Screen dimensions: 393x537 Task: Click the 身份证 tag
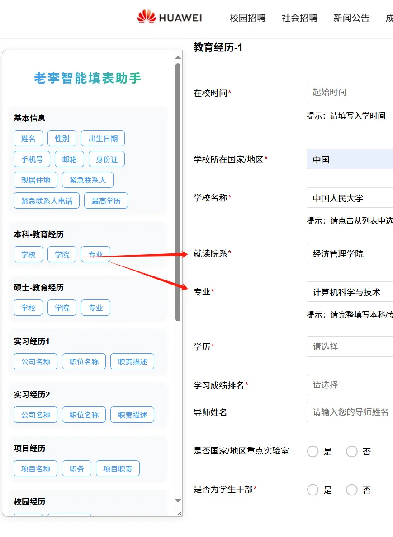(x=107, y=159)
